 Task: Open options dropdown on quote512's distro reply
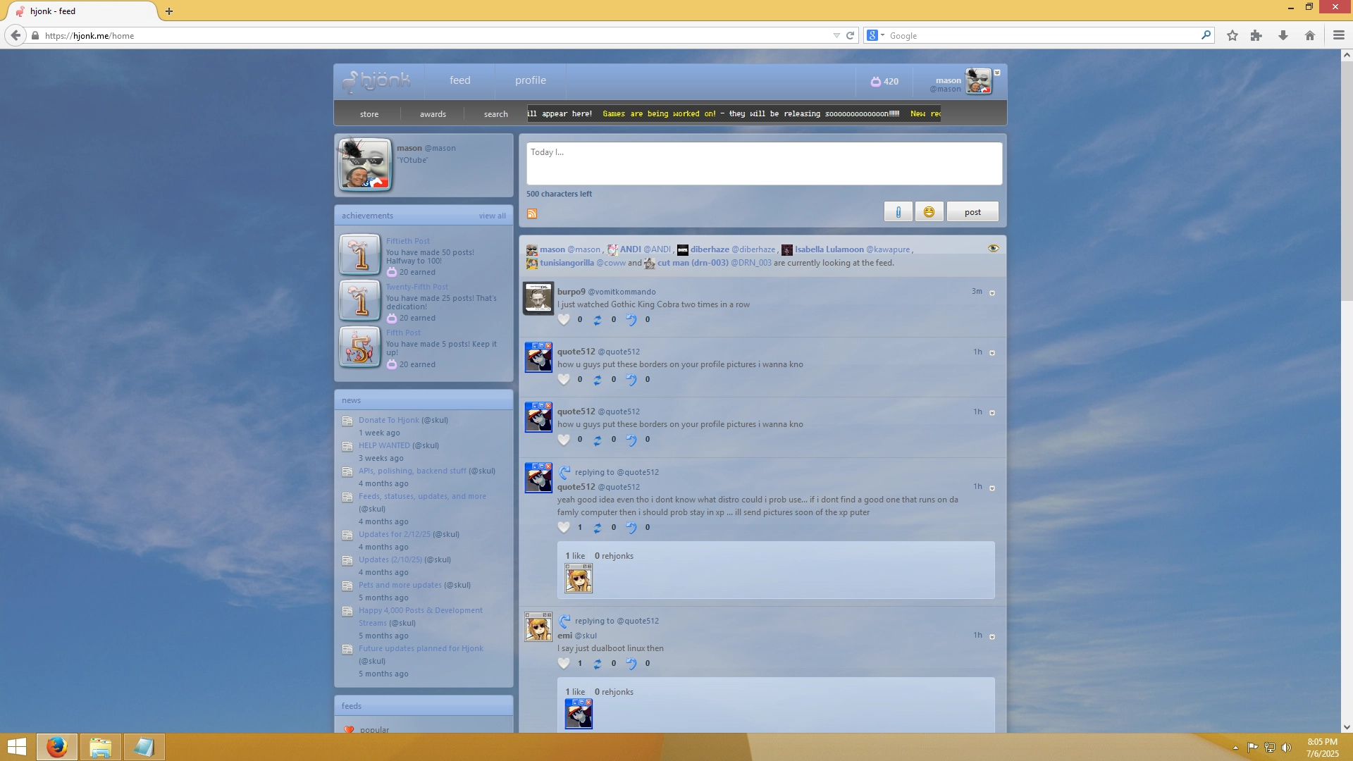(992, 488)
